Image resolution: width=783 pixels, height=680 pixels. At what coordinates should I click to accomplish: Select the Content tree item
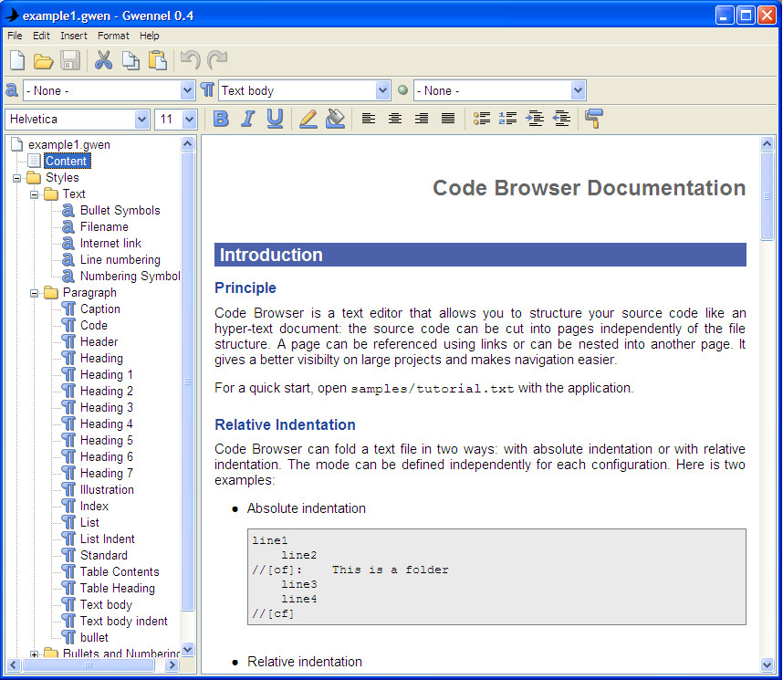click(x=67, y=161)
